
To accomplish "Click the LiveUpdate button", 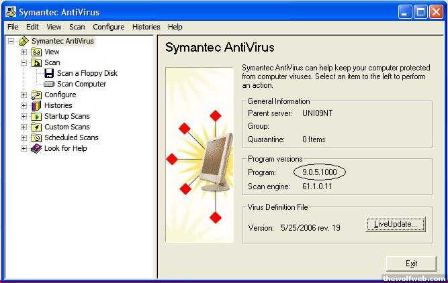I will coord(395,225).
